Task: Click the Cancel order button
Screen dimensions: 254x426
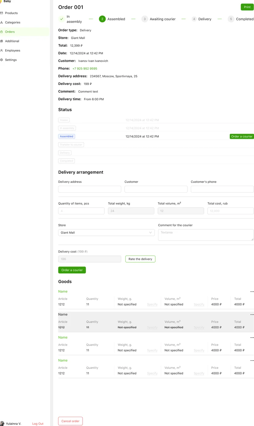Action: 70,421
